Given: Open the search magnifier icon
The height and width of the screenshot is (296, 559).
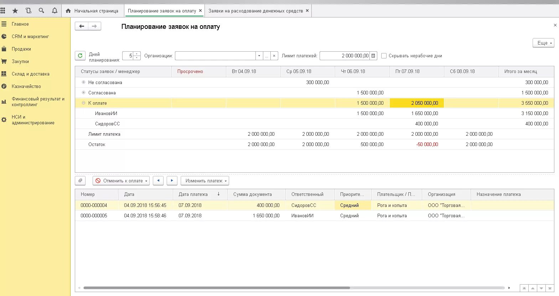Looking at the screenshot, I should point(41,11).
